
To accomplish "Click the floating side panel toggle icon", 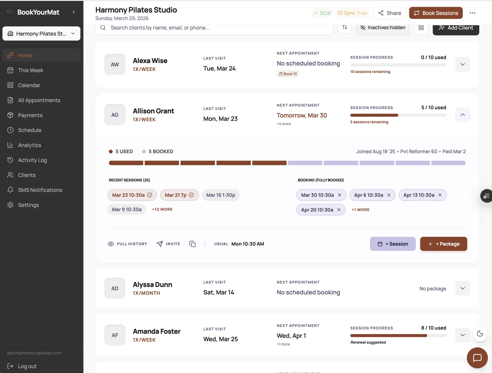I will [486, 196].
